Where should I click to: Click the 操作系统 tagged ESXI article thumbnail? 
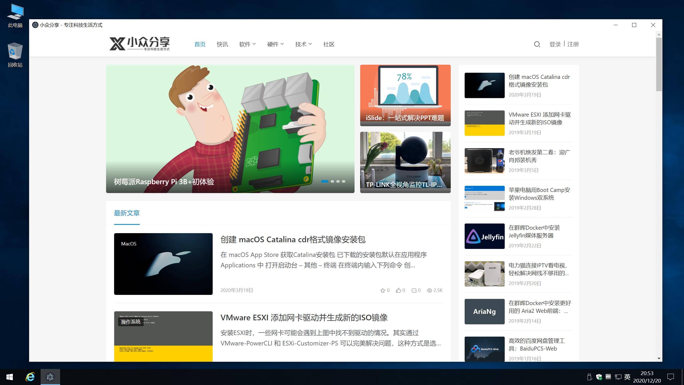(x=163, y=337)
